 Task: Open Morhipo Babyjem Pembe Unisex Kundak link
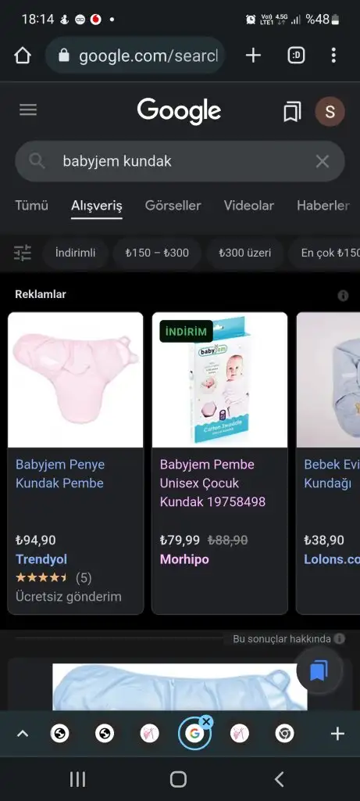(212, 483)
